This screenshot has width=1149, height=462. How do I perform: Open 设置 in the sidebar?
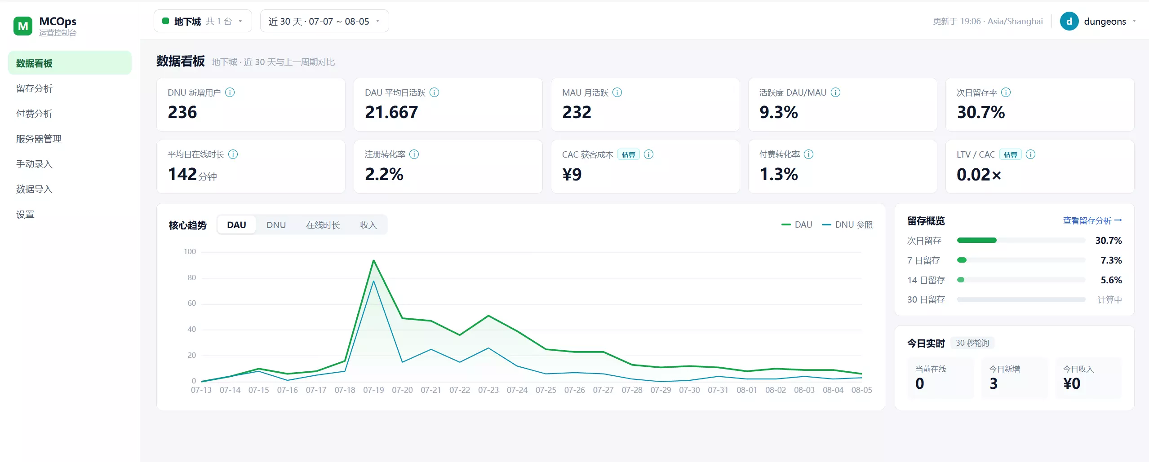pyautogui.click(x=70, y=214)
